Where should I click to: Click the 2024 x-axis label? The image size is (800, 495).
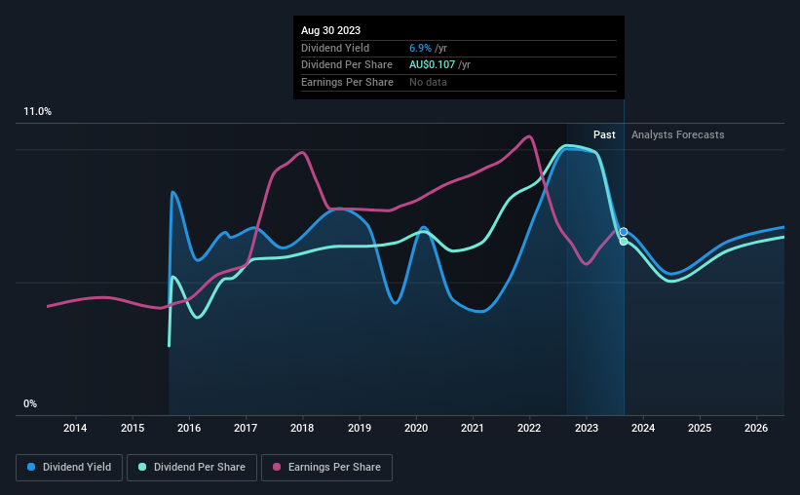643,428
